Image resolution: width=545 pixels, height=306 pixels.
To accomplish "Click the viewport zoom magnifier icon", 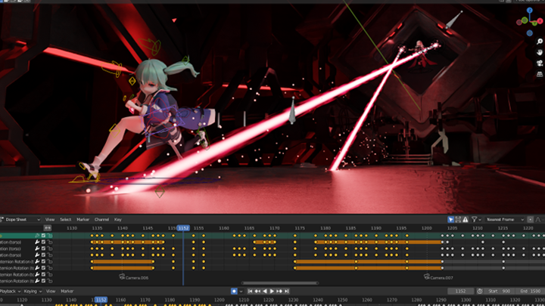I will (x=540, y=42).
